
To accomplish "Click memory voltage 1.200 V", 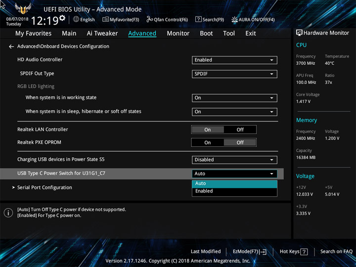I will 332,138.
